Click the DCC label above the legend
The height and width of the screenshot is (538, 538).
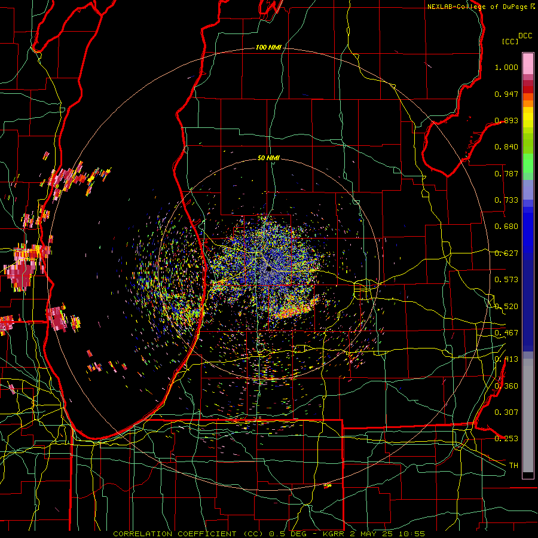525,36
